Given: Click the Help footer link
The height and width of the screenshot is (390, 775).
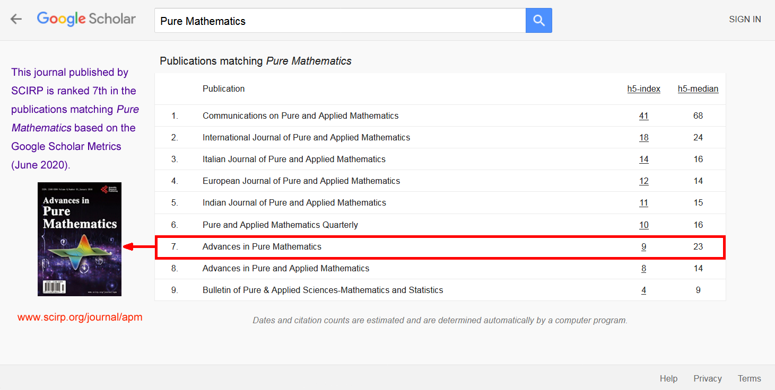Looking at the screenshot, I should coord(668,378).
